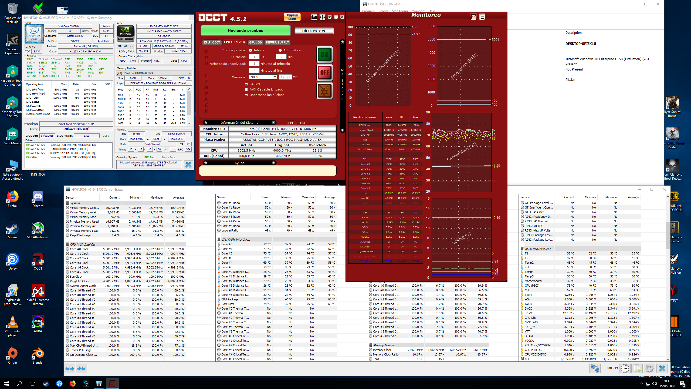Image resolution: width=691 pixels, height=389 pixels.
Task: Reset HWiNFO sensor clock timer icon
Action: pos(625,368)
